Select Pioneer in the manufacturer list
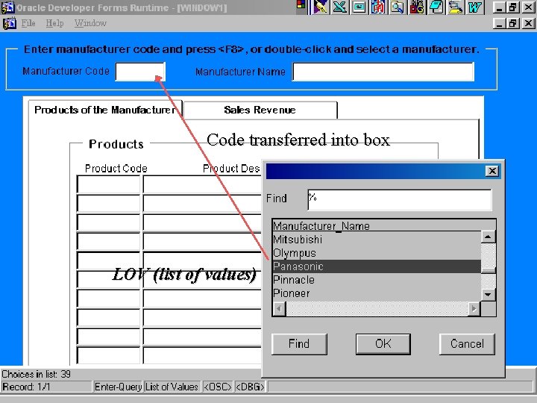537x403 pixels. [377, 293]
